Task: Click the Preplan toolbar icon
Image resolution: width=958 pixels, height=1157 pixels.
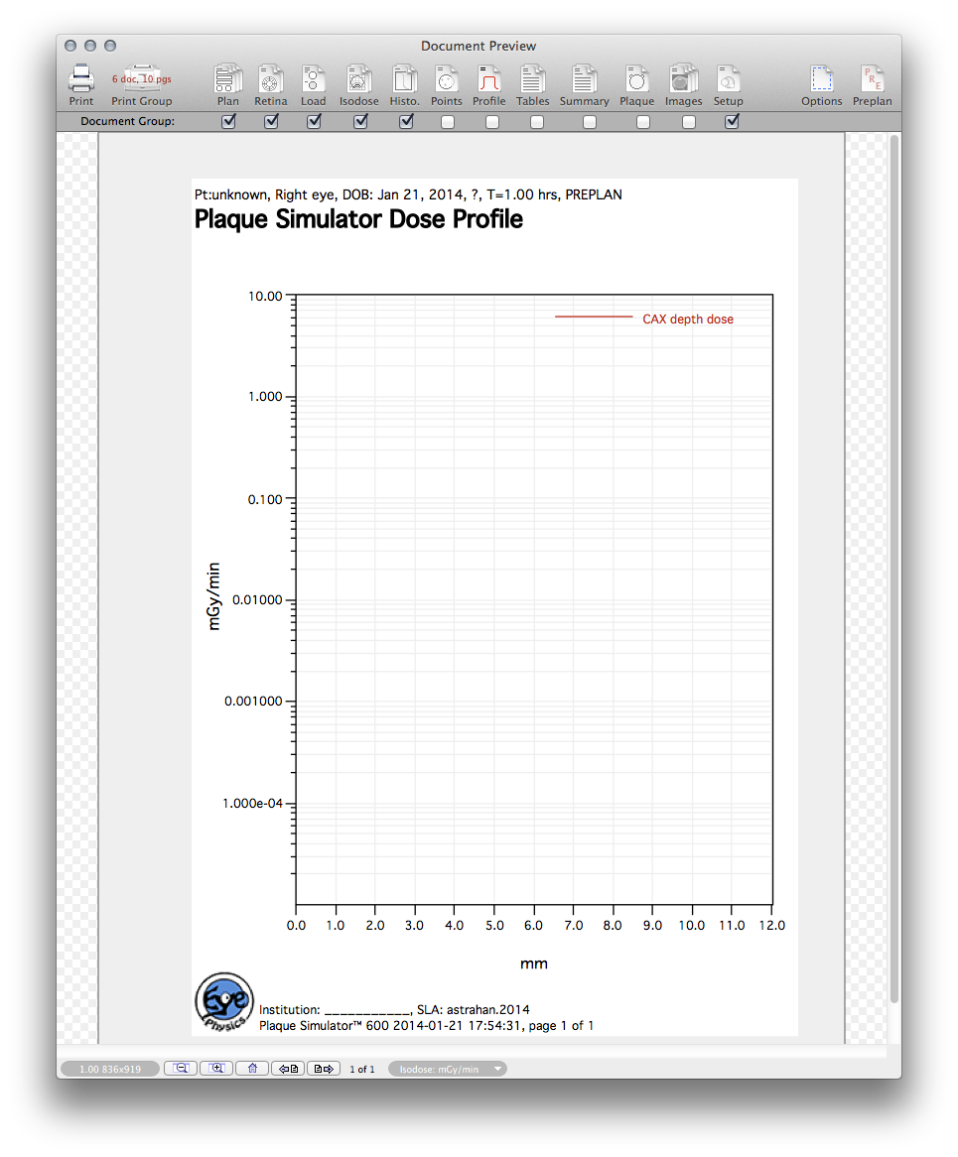Action: (872, 79)
